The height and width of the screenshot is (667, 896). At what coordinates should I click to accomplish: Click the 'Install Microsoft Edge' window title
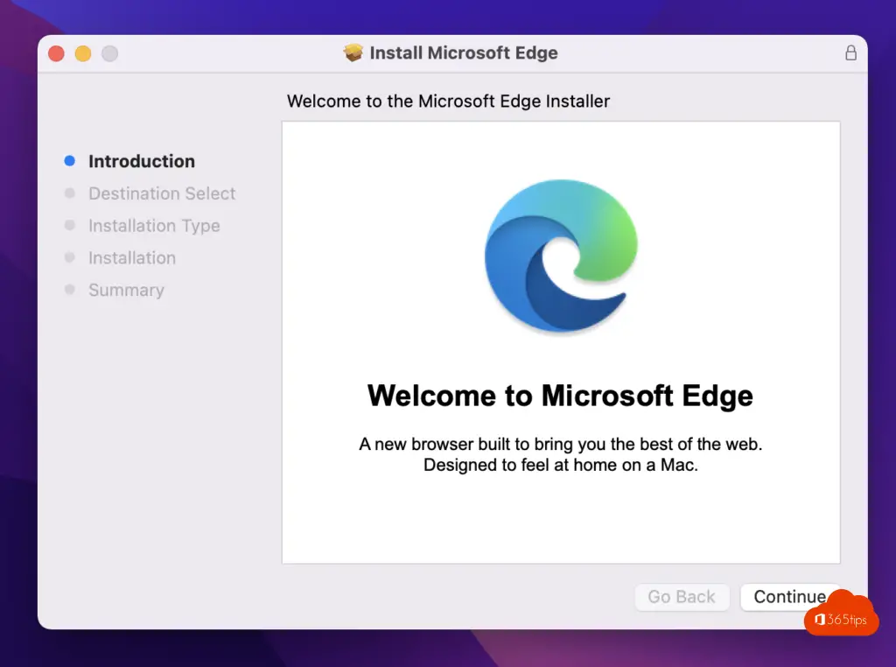(464, 53)
